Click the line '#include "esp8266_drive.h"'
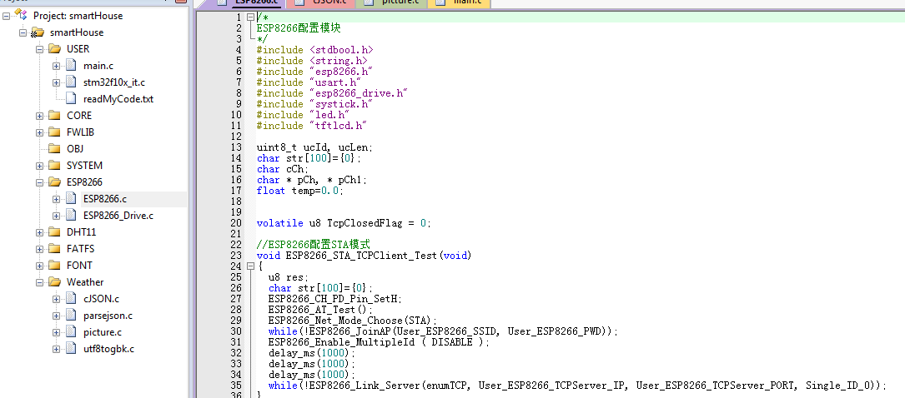Screen dimensions: 905x398 tap(333, 93)
